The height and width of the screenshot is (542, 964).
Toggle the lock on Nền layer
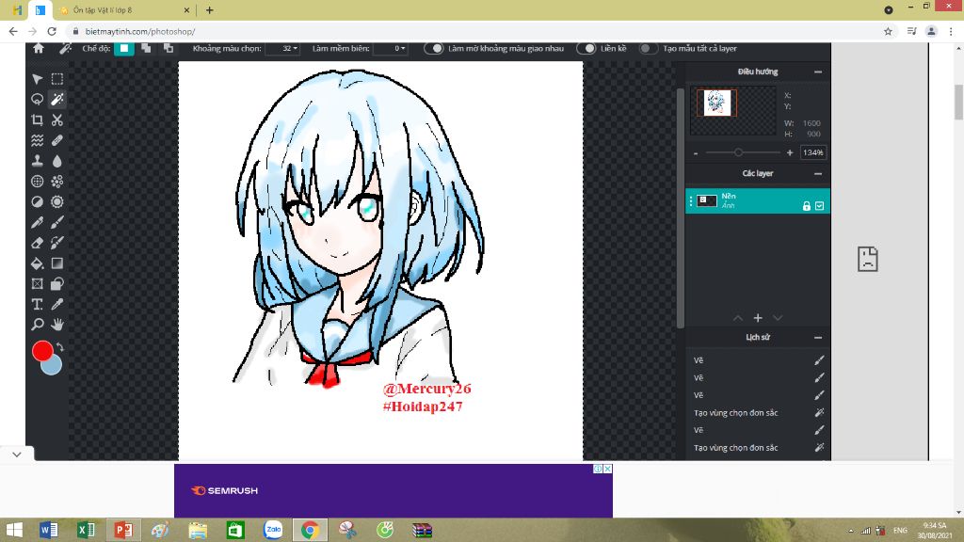[x=807, y=206]
